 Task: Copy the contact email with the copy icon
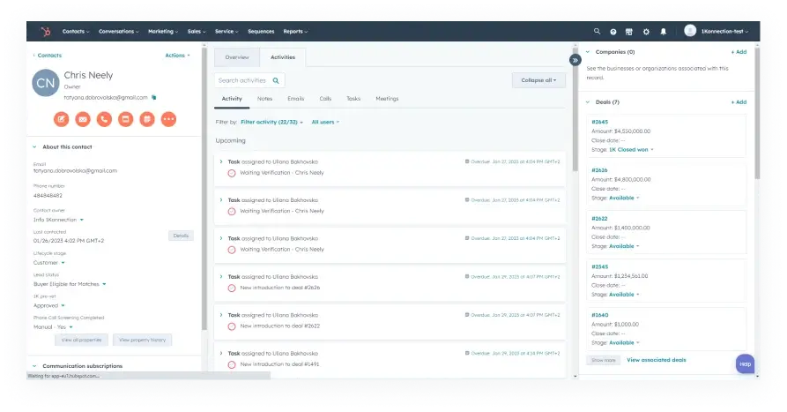(x=153, y=97)
